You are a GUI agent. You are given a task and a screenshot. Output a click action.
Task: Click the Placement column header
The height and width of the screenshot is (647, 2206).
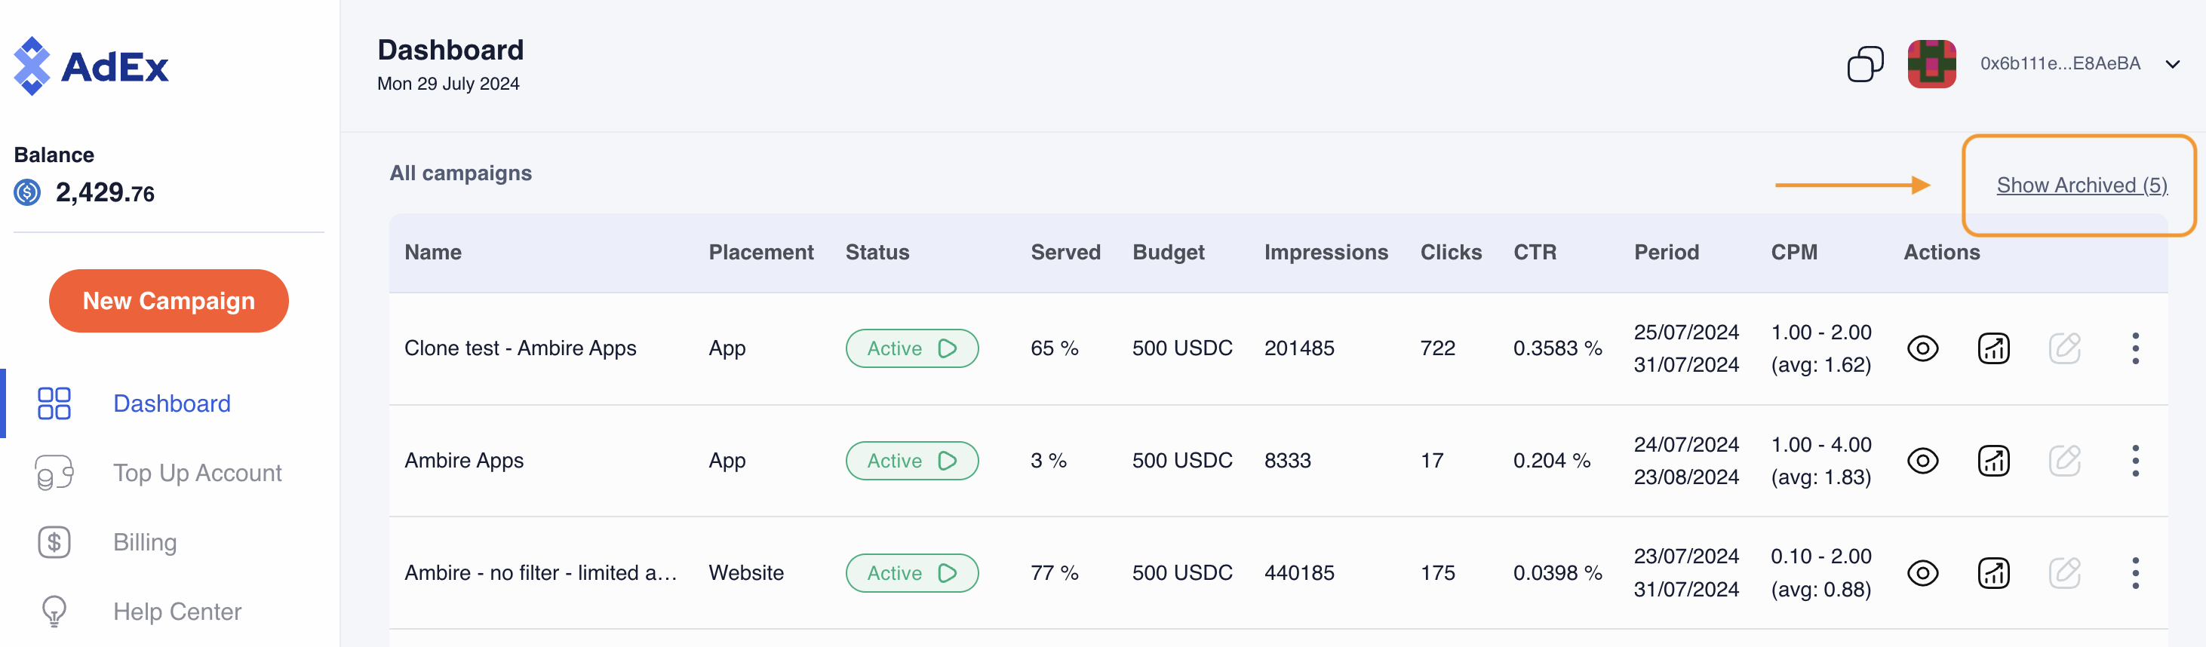tap(760, 253)
